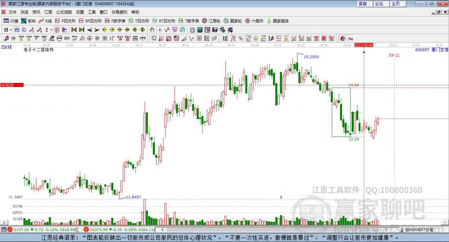Open the T四方形 tool
This screenshot has width=449, height=242.
coord(139,21)
